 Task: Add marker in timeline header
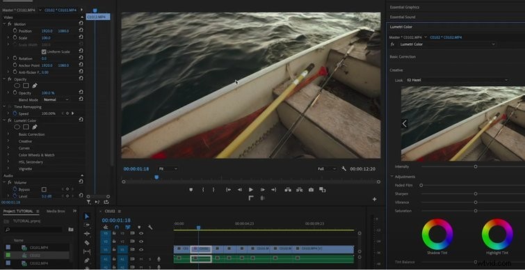[x=139, y=227]
